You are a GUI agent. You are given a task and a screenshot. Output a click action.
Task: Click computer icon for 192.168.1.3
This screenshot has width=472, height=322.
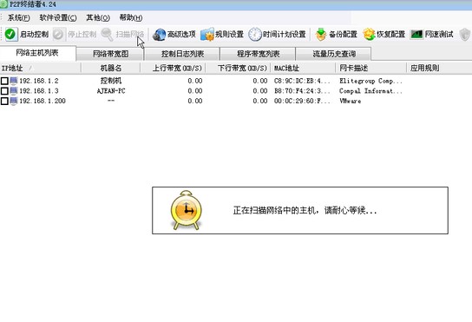[x=14, y=90]
